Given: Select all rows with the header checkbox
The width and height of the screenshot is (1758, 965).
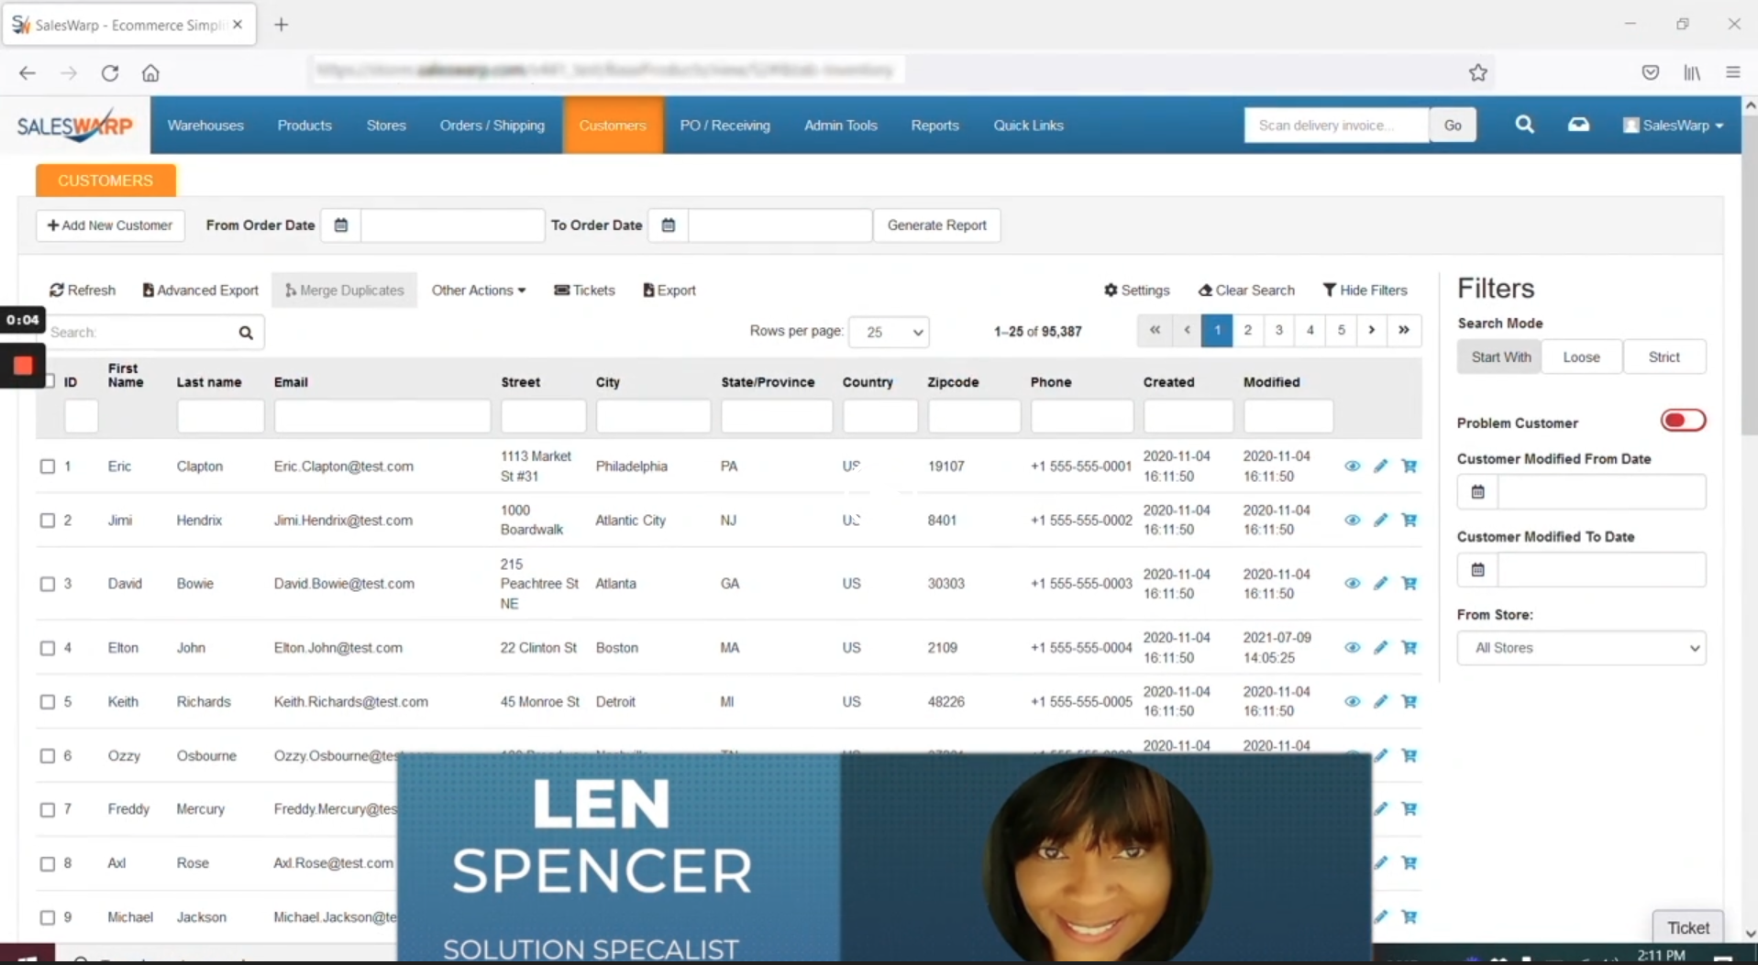Looking at the screenshot, I should [48, 381].
